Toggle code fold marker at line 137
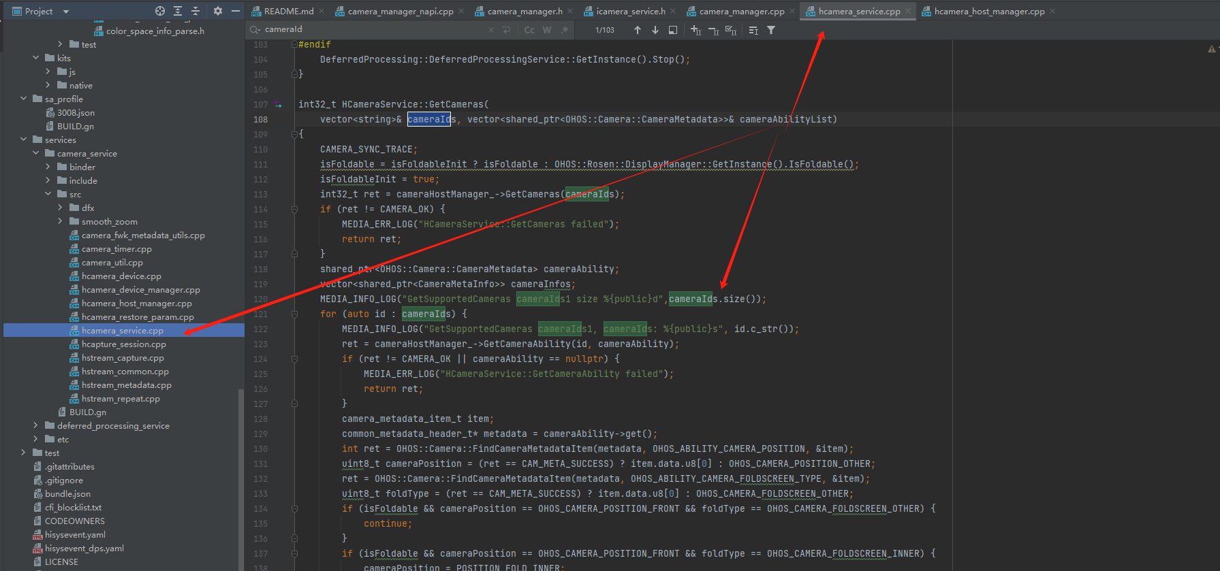 294,553
